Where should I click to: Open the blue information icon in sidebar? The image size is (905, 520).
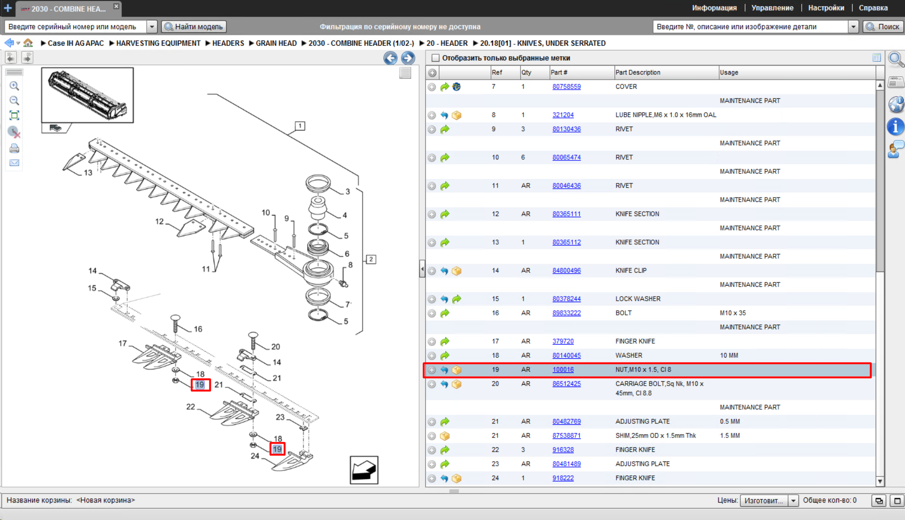[896, 127]
